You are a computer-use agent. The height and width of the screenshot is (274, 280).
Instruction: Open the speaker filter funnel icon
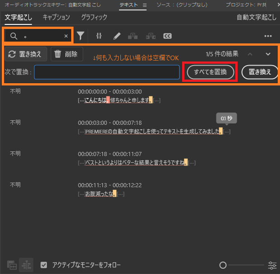tap(80, 36)
